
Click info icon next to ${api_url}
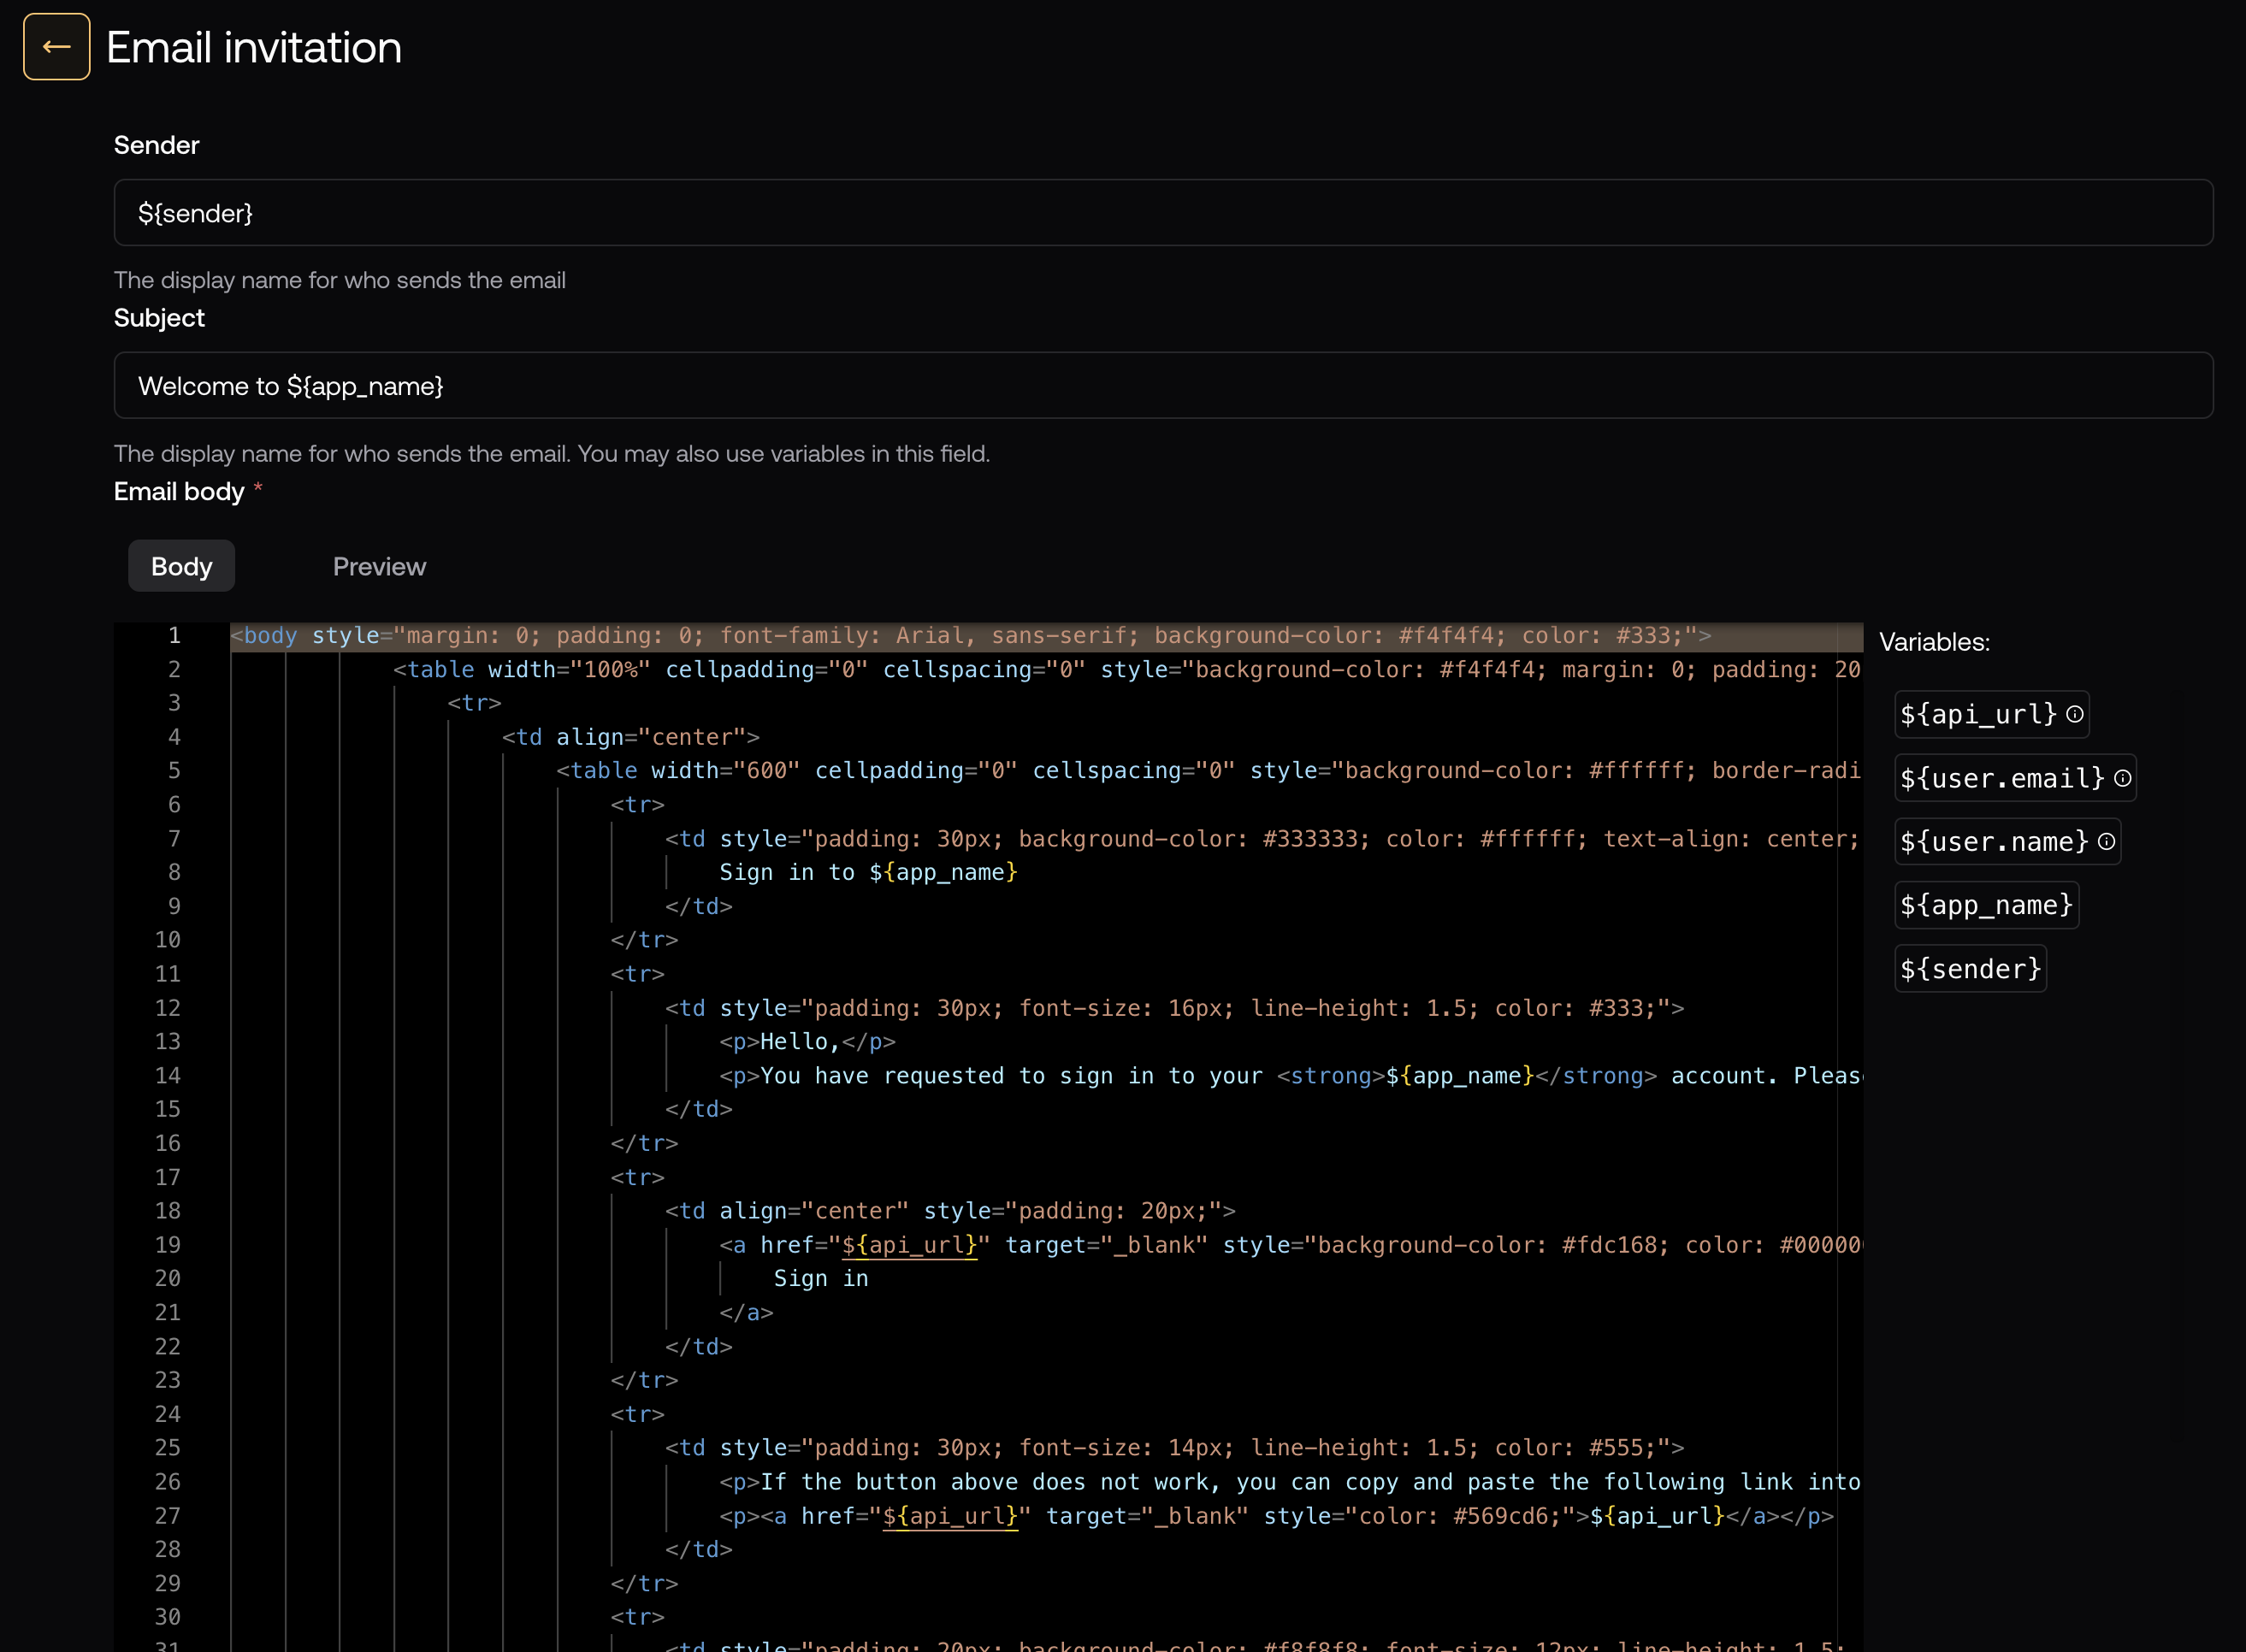pos(2075,714)
